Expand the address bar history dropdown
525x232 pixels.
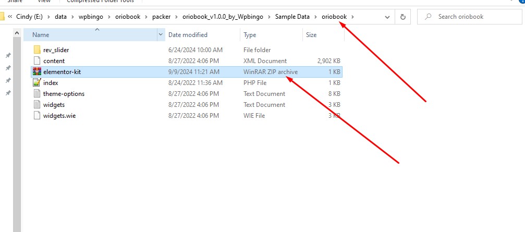(387, 17)
